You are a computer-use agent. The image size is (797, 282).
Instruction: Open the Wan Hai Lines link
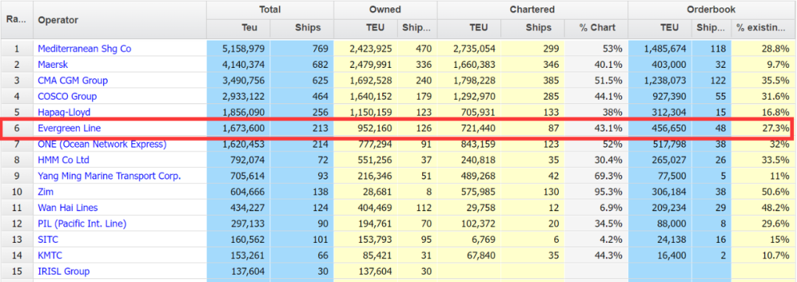point(68,208)
